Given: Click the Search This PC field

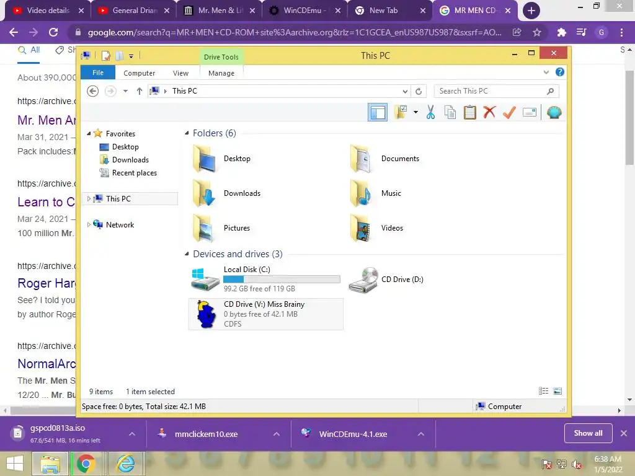Looking at the screenshot, I should point(497,91).
